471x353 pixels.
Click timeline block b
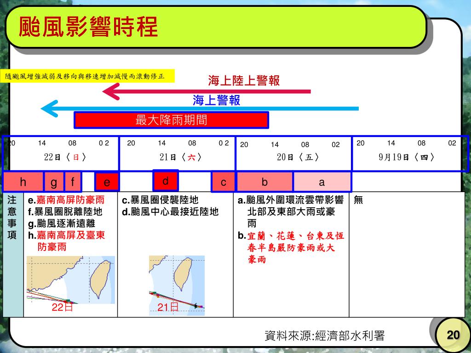pos(264,182)
